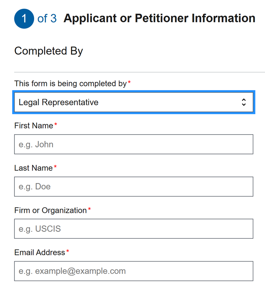Click the red asterisk next to First Name

(x=56, y=125)
